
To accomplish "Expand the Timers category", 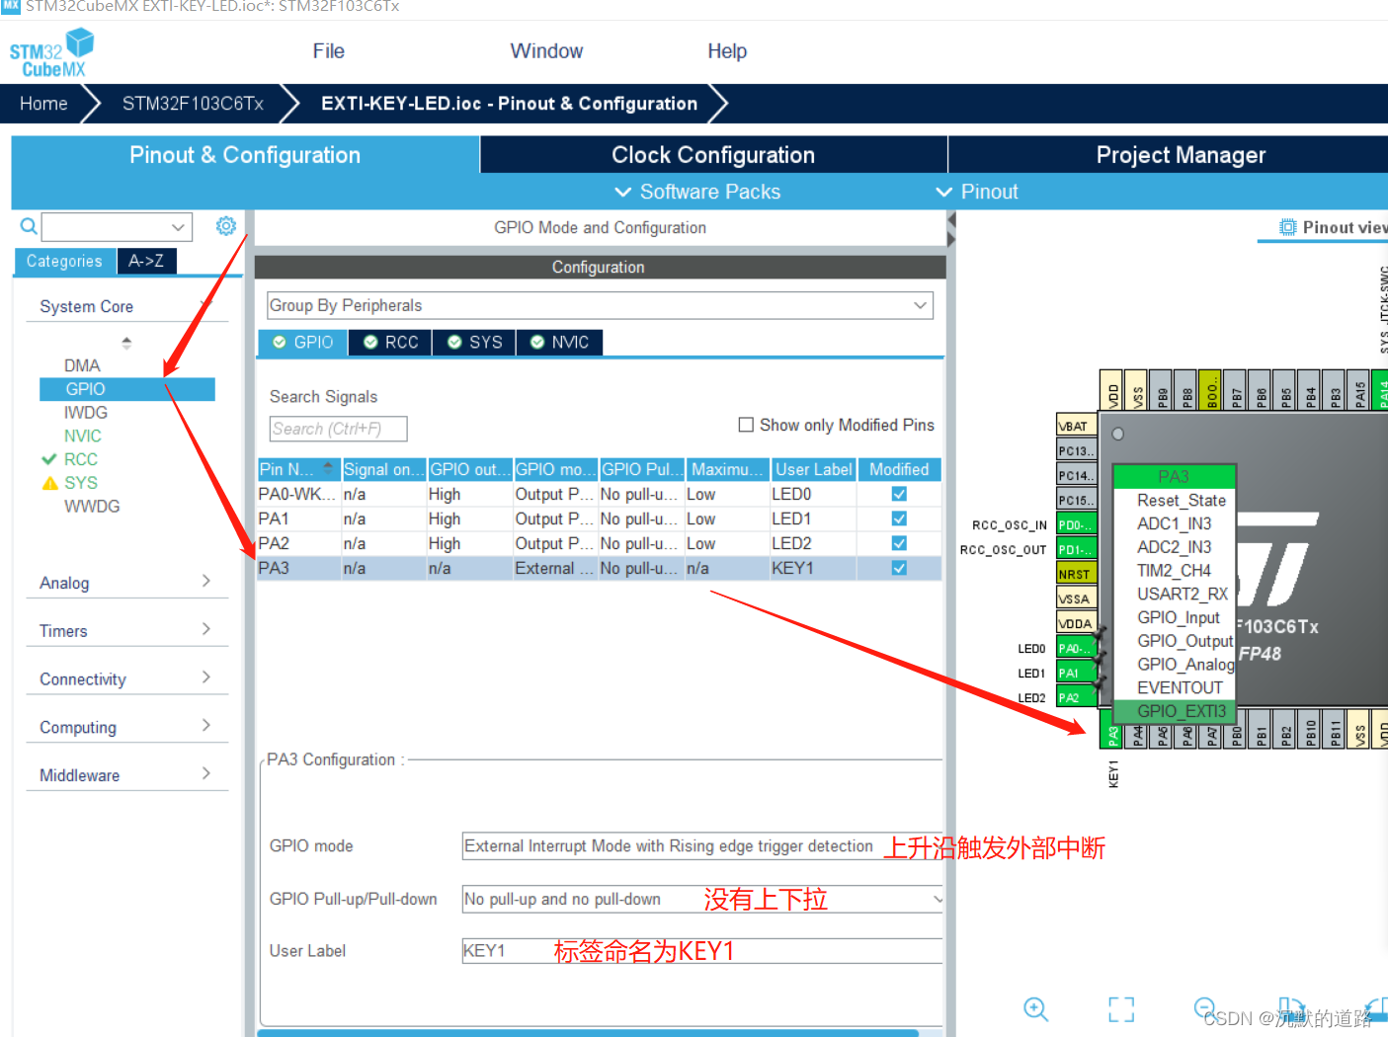I will coord(126,630).
